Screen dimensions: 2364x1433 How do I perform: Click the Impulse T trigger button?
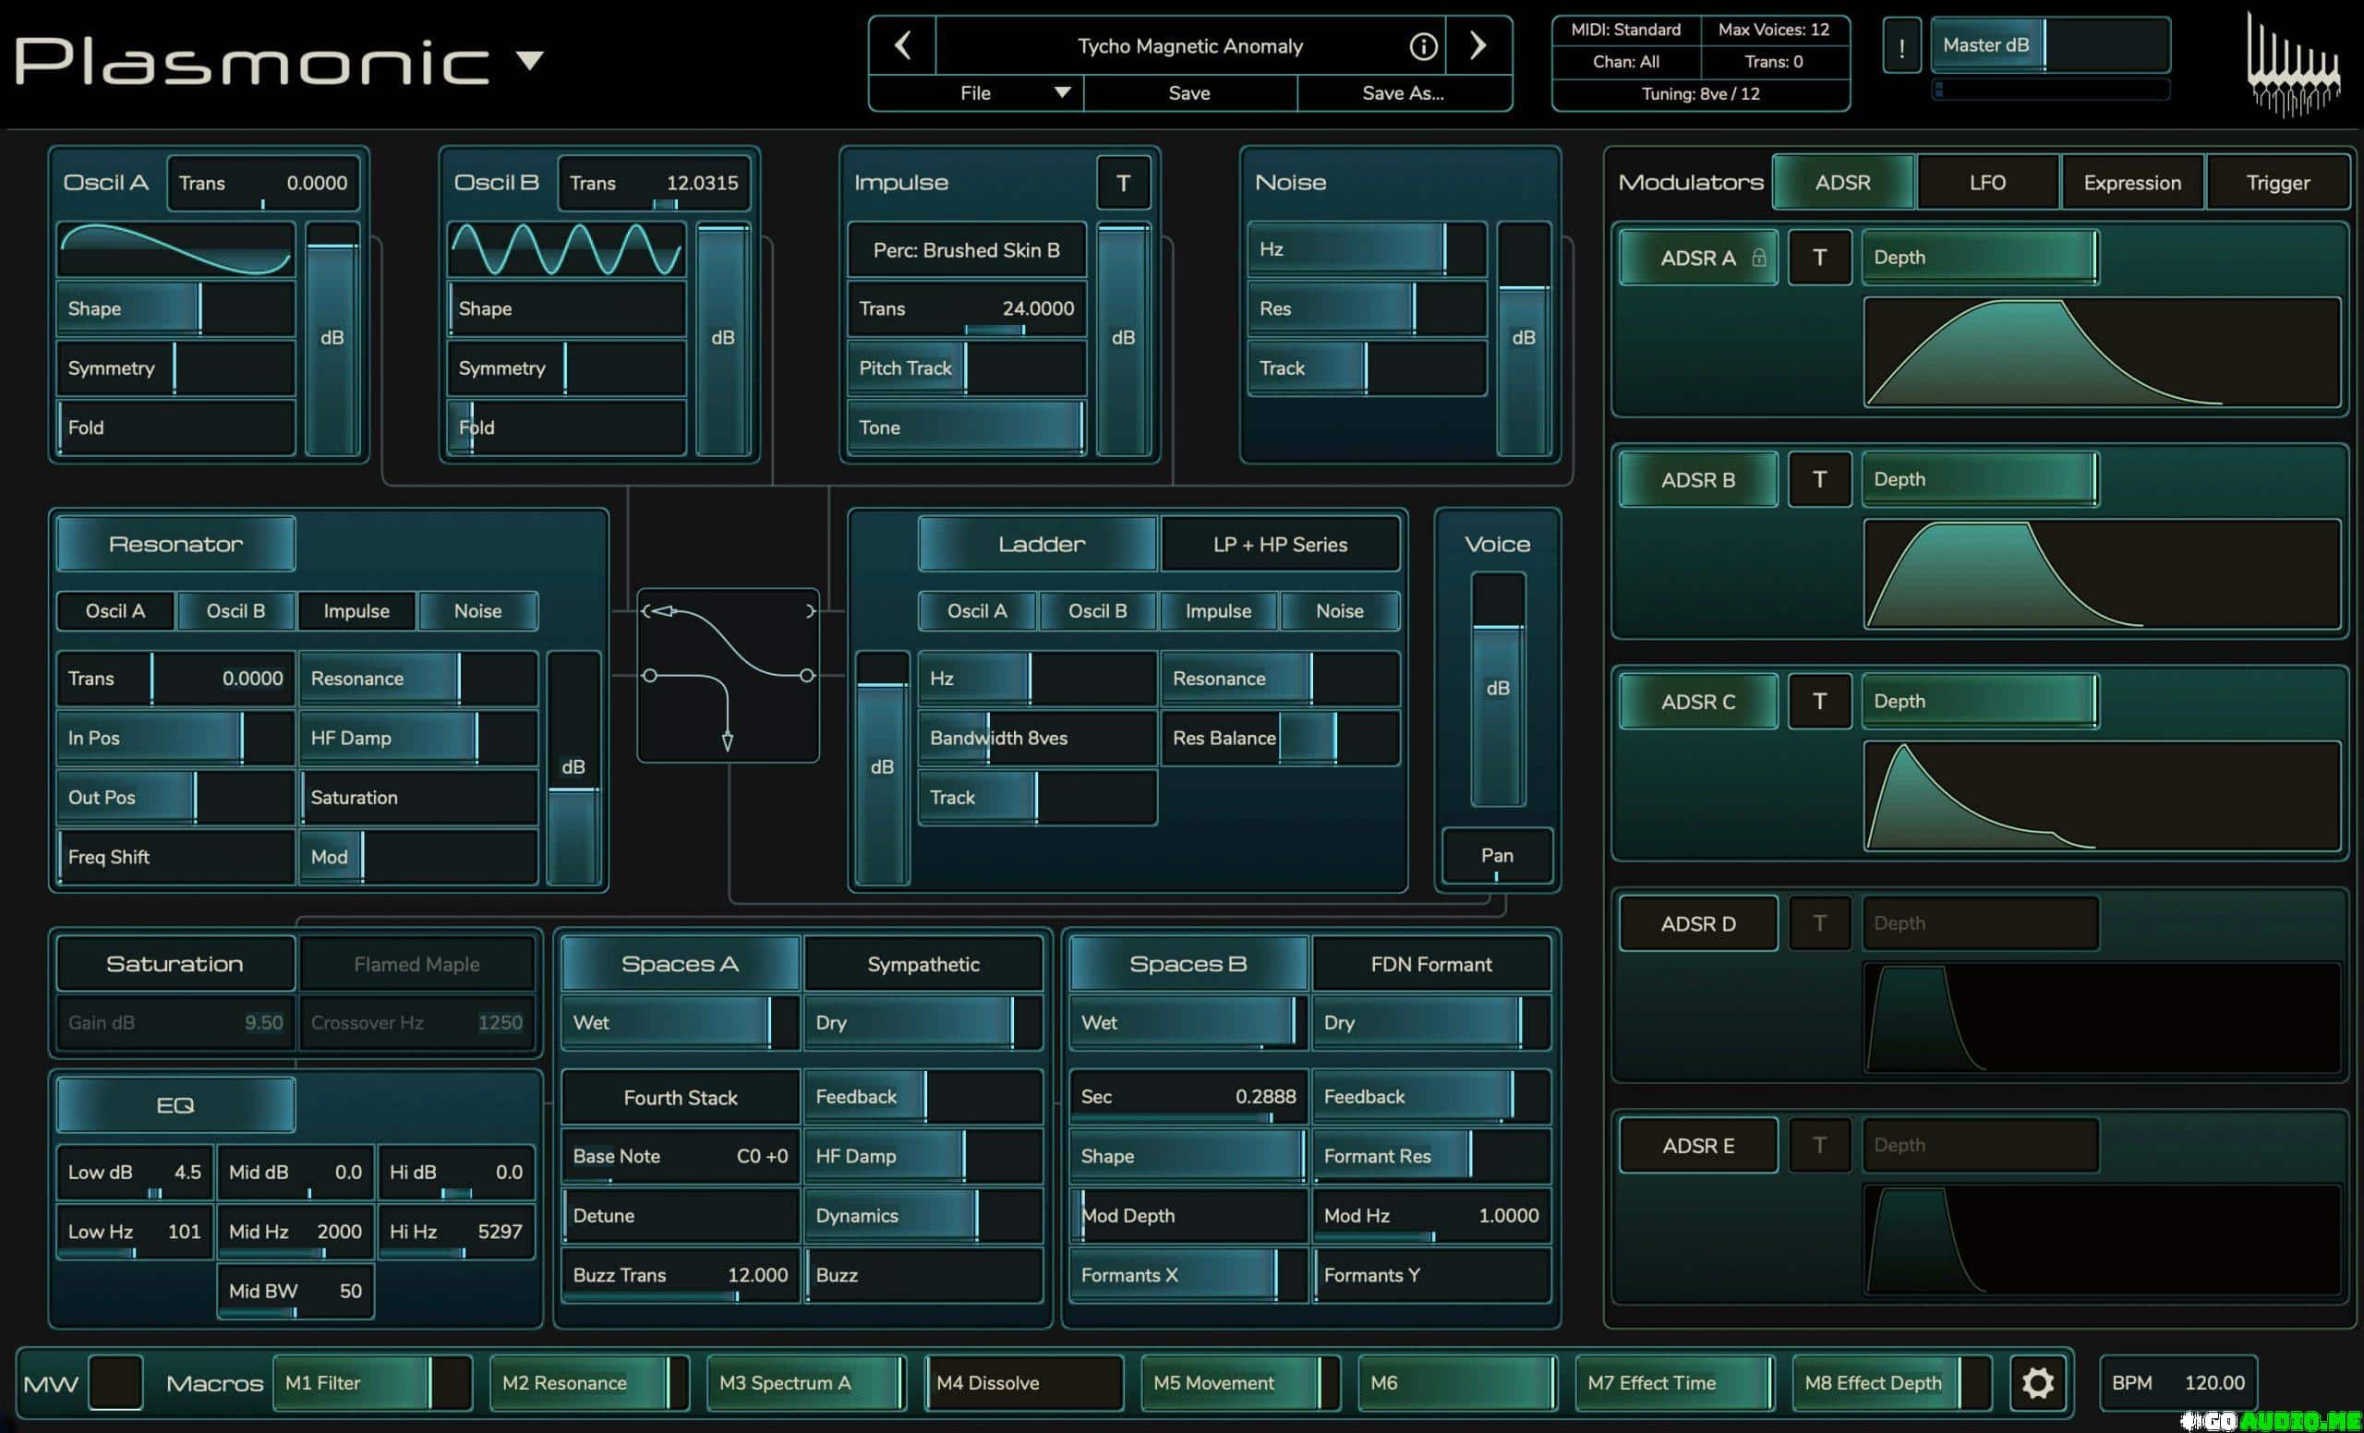1124,182
